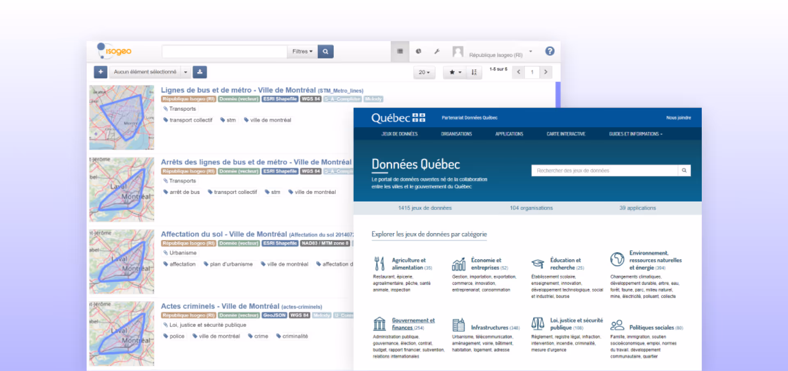Screen dimensions: 788x371
Task: Click Agriculture et alimentation category icon
Action: tap(380, 263)
